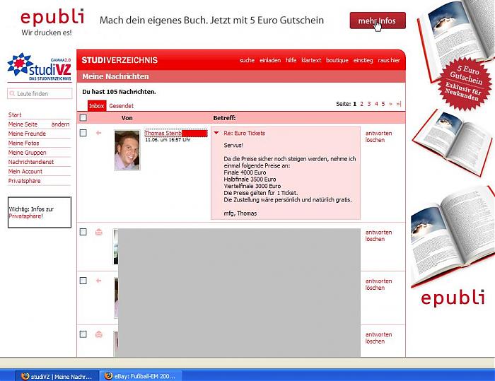
Task: Click the studiVZ logo
Action: (x=39, y=68)
